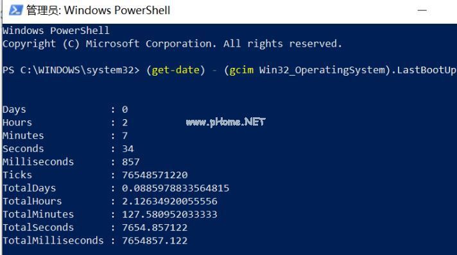Screen dimensions: 457x255
Task: Click the Hours output value 2
Action: pos(125,122)
